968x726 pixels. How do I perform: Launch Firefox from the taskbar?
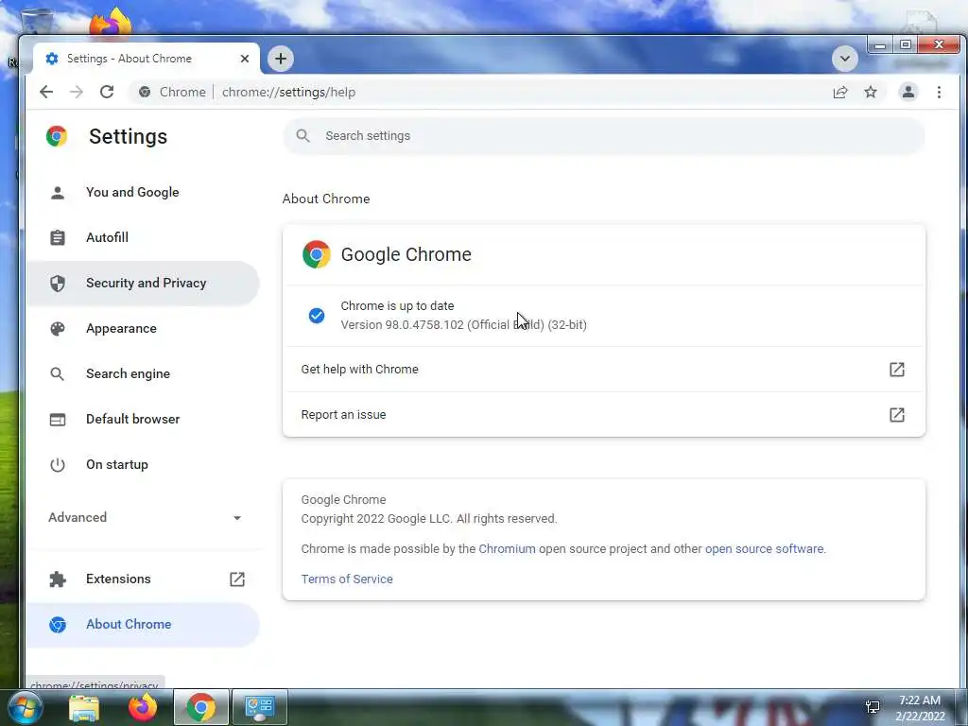pyautogui.click(x=143, y=707)
